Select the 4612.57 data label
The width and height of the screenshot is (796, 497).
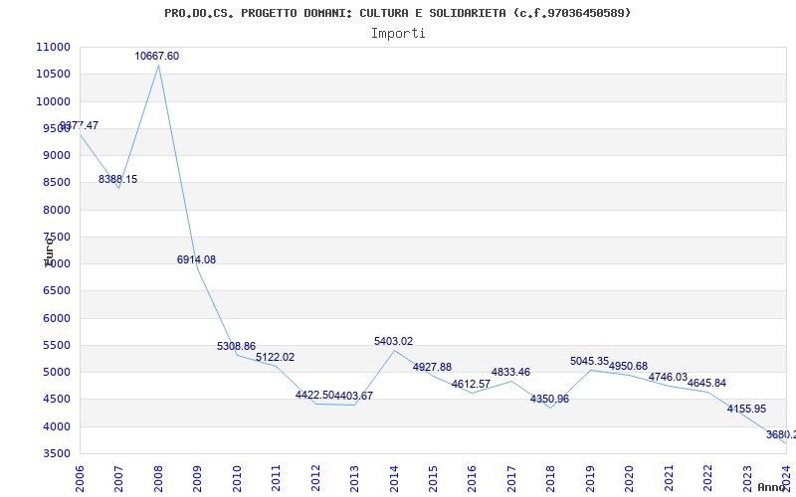point(471,385)
